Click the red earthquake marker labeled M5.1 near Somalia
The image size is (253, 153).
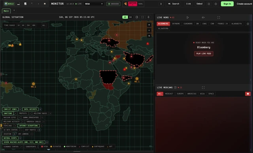(x=137, y=79)
